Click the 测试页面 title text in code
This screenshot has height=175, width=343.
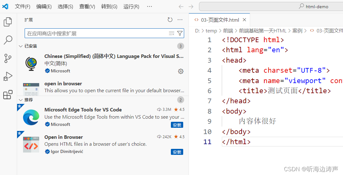pyautogui.click(x=283, y=91)
